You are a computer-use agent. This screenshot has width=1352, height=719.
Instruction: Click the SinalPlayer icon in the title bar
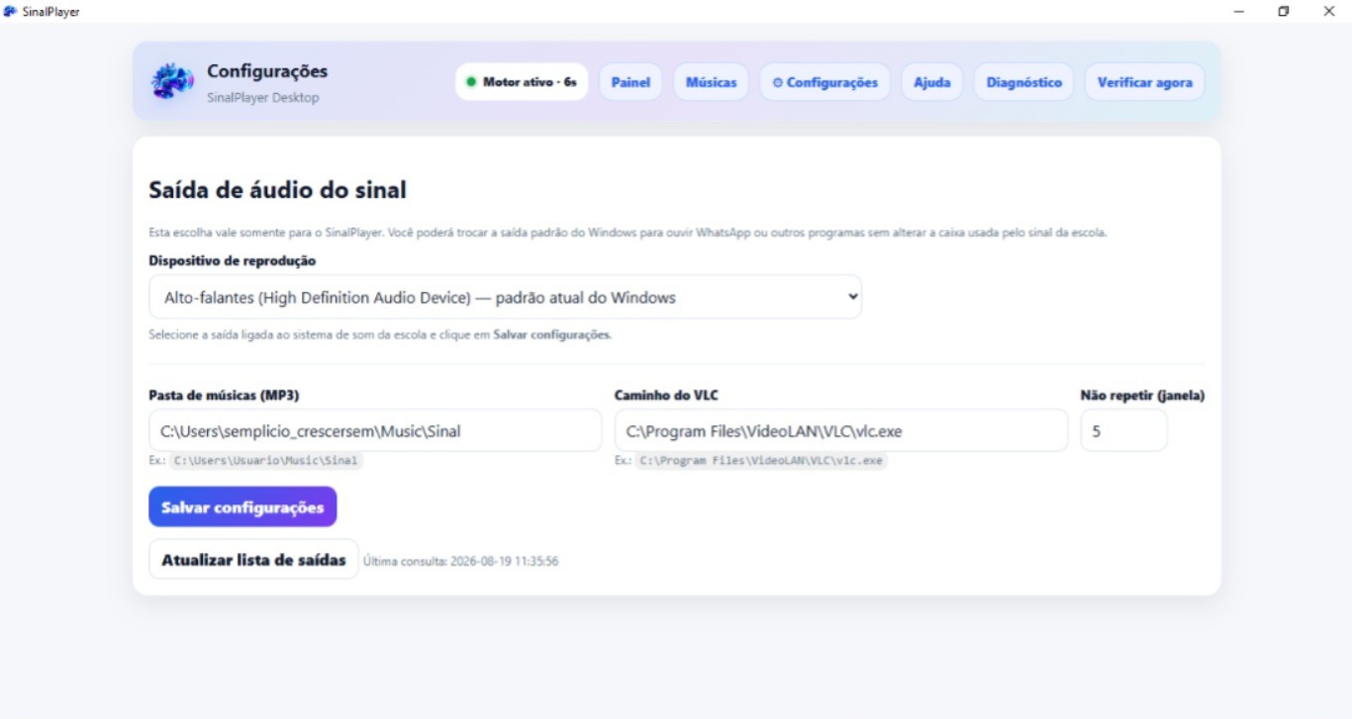[x=11, y=11]
